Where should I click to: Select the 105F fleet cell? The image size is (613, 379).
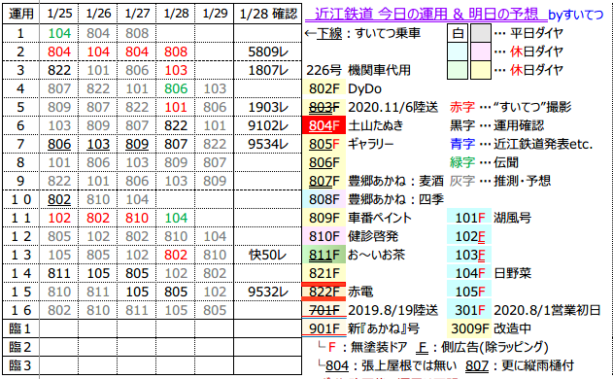[x=469, y=292]
